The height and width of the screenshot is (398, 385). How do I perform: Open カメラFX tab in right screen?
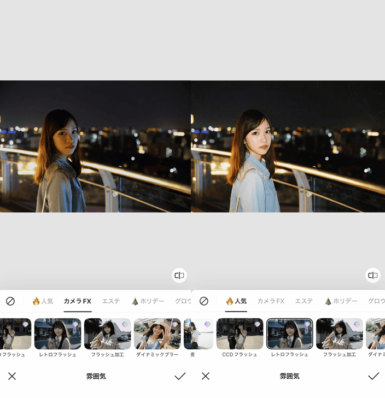click(271, 301)
